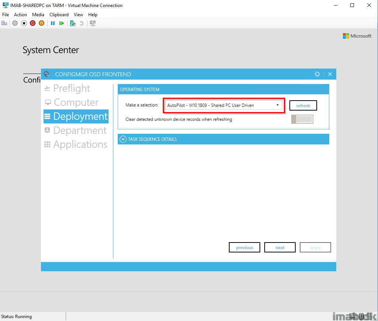Maximize the Virtual Machine Connection window

352,5
